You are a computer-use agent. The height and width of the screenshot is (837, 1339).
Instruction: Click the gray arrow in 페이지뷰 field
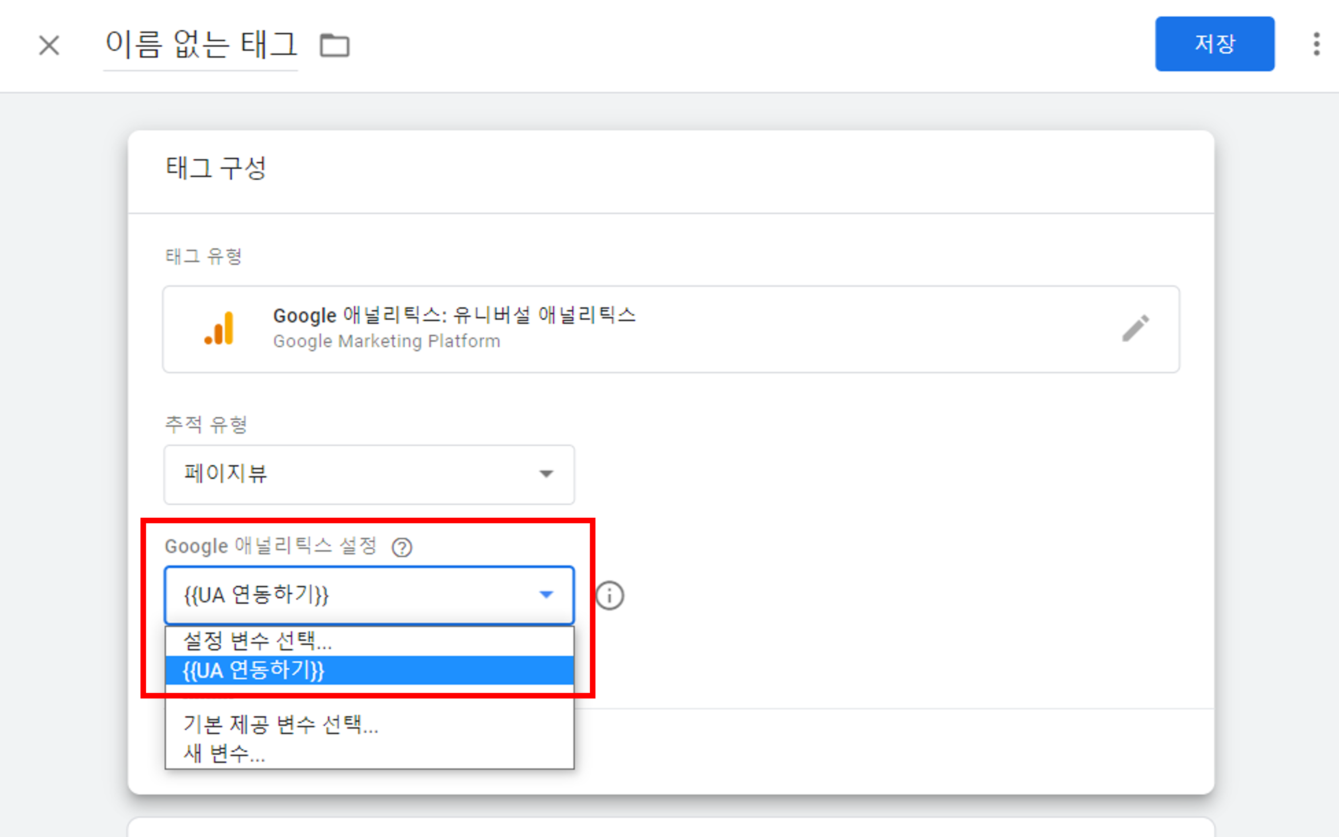546,474
